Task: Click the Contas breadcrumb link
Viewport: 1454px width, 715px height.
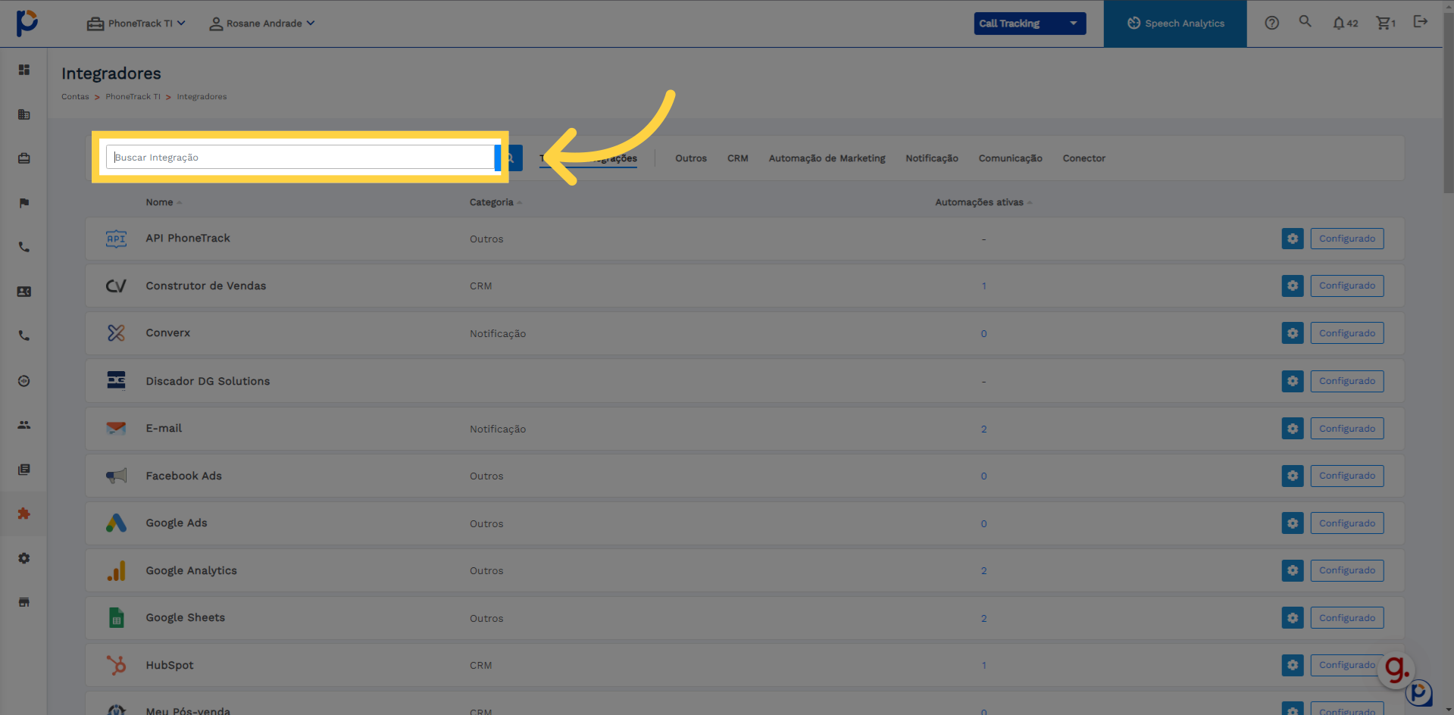Action: 75,97
